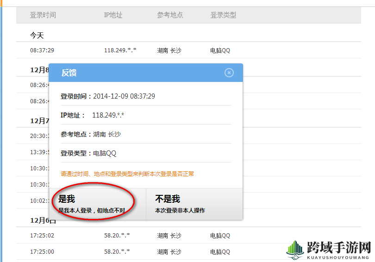The image size is (375, 262).
Task: Click the 登录类型 column header
Action: pos(223,15)
